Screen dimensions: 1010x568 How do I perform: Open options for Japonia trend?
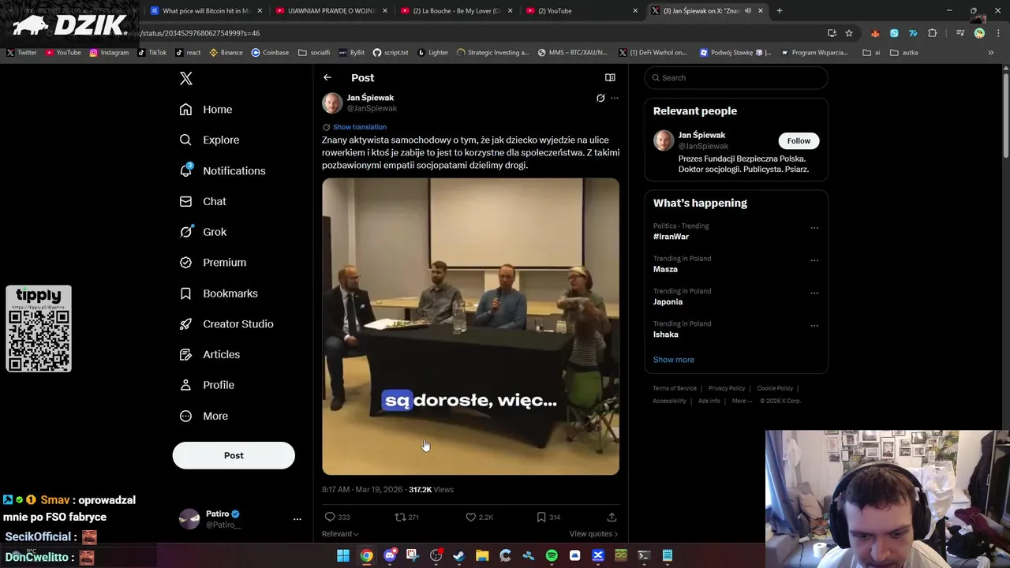[x=814, y=293]
